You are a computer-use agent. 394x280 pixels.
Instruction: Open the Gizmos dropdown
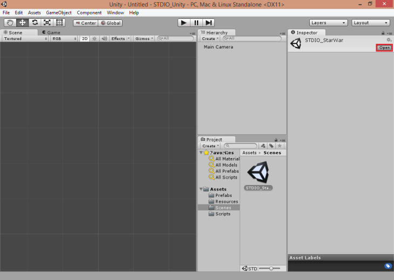click(x=144, y=39)
